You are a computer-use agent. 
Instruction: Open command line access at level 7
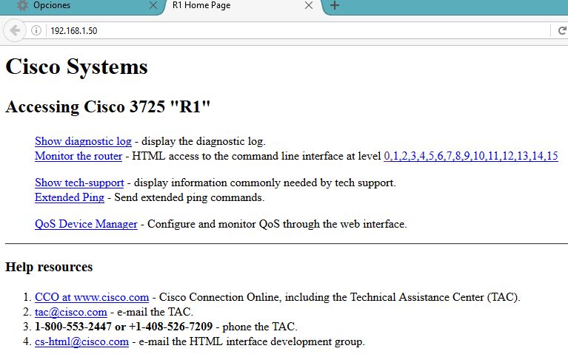pos(450,156)
